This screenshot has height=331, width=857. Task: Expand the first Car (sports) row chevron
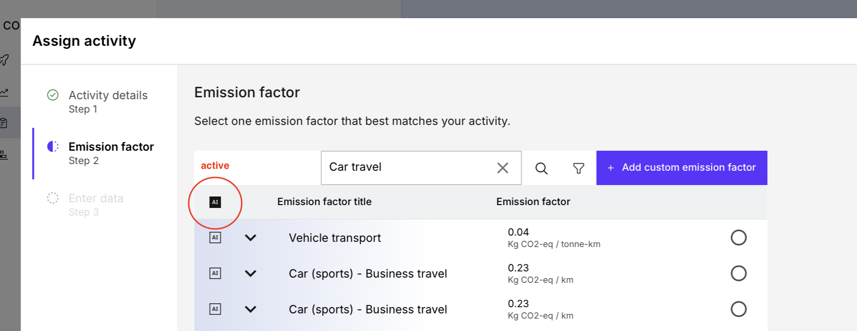click(x=250, y=273)
